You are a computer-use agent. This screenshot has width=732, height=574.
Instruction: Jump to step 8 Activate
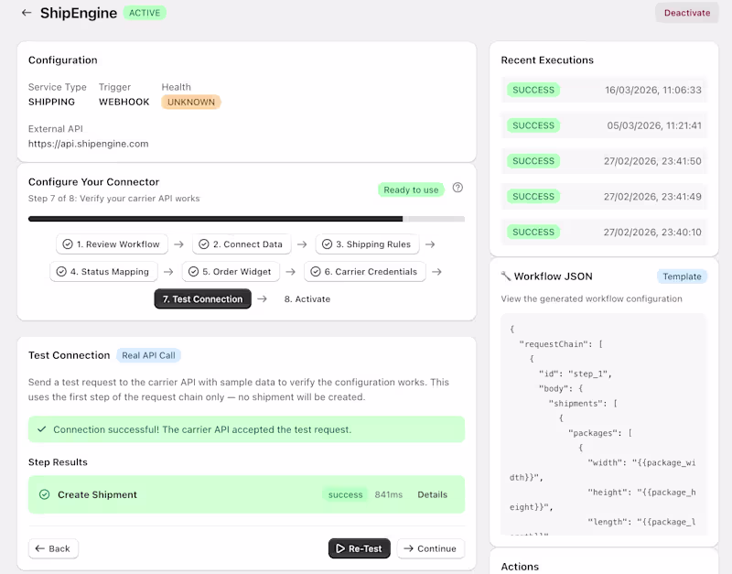point(307,299)
